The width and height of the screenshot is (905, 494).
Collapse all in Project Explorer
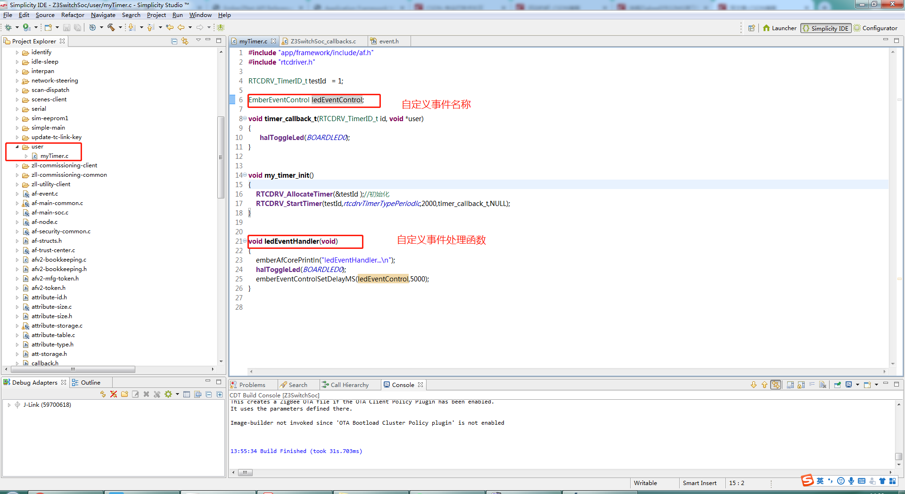pyautogui.click(x=174, y=41)
